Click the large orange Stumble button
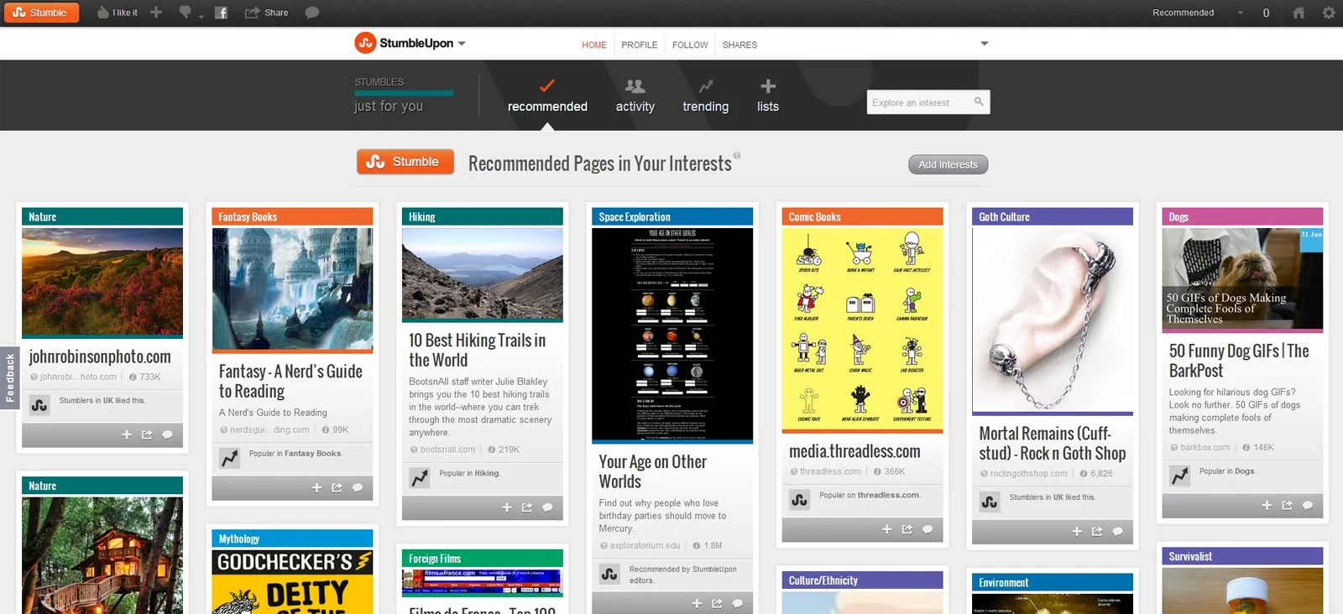1343x614 pixels. [405, 162]
